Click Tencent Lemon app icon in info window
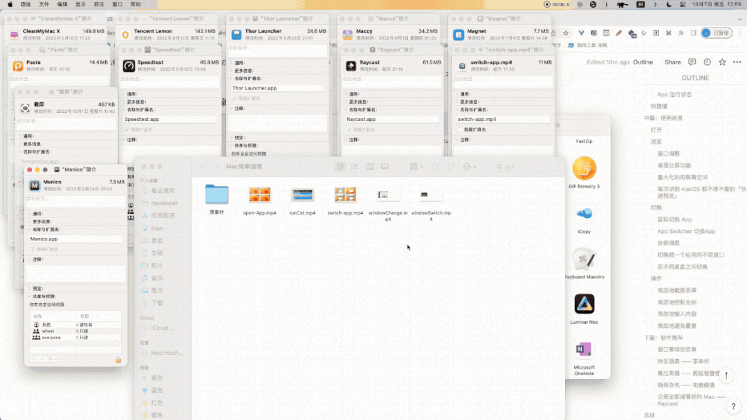The width and height of the screenshot is (747, 420). pyautogui.click(x=125, y=35)
